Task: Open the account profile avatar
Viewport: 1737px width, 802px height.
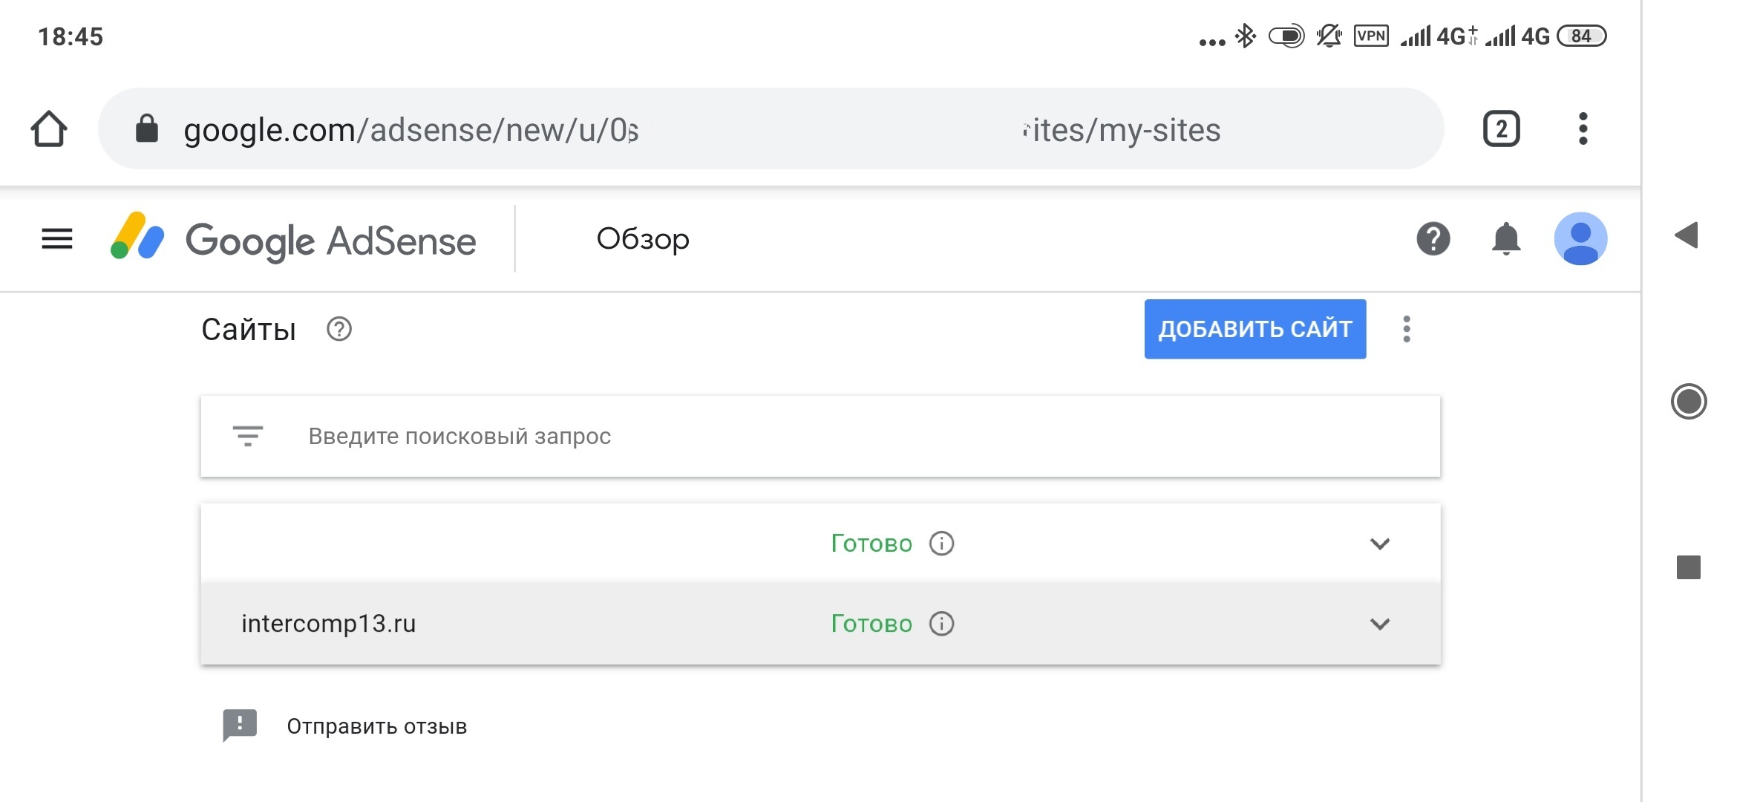Action: (1580, 239)
